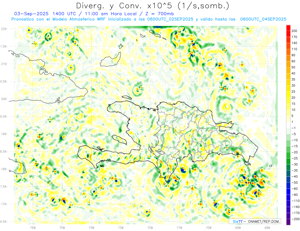Click the 76W longitude label
The height and width of the screenshot is (231, 300).
point(33,228)
